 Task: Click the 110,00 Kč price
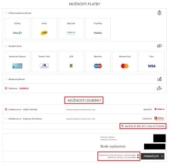(147, 119)
